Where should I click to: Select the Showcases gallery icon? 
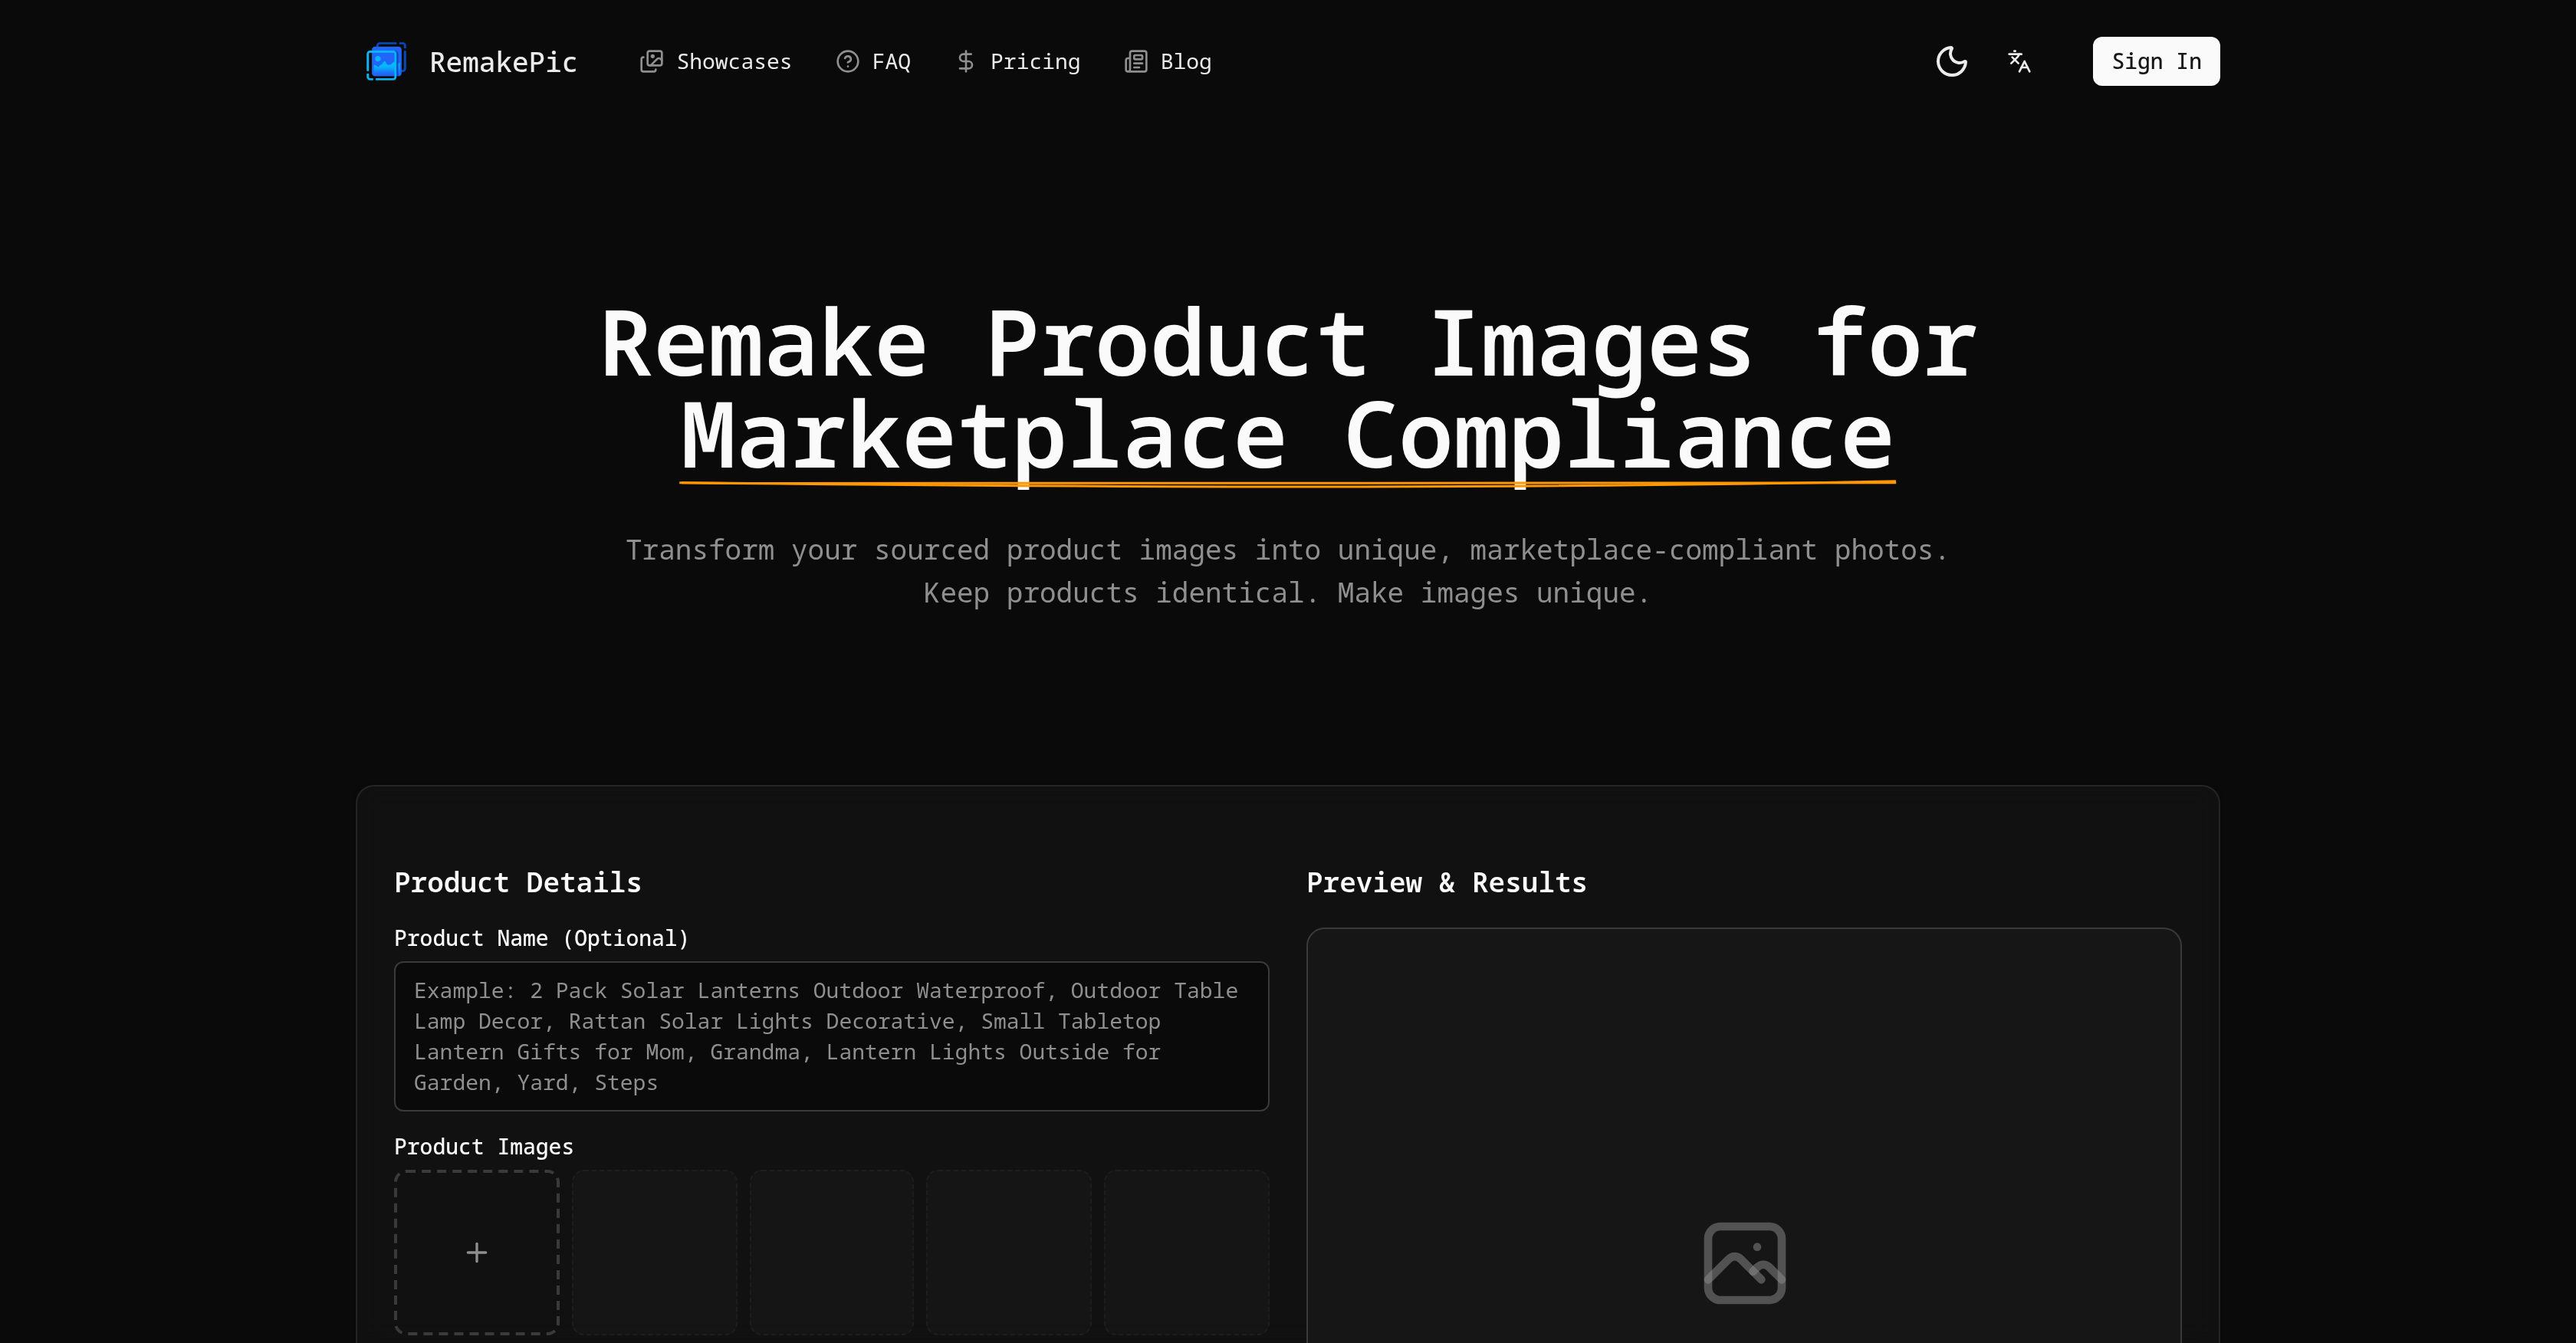click(652, 61)
